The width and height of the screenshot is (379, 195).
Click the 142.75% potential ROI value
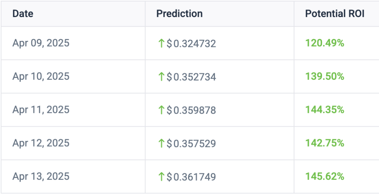(x=325, y=143)
